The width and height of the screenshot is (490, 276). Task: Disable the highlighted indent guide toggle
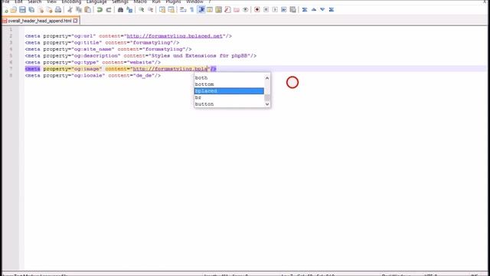pyautogui.click(x=201, y=10)
